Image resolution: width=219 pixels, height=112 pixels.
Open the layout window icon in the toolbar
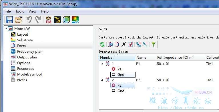point(57,20)
